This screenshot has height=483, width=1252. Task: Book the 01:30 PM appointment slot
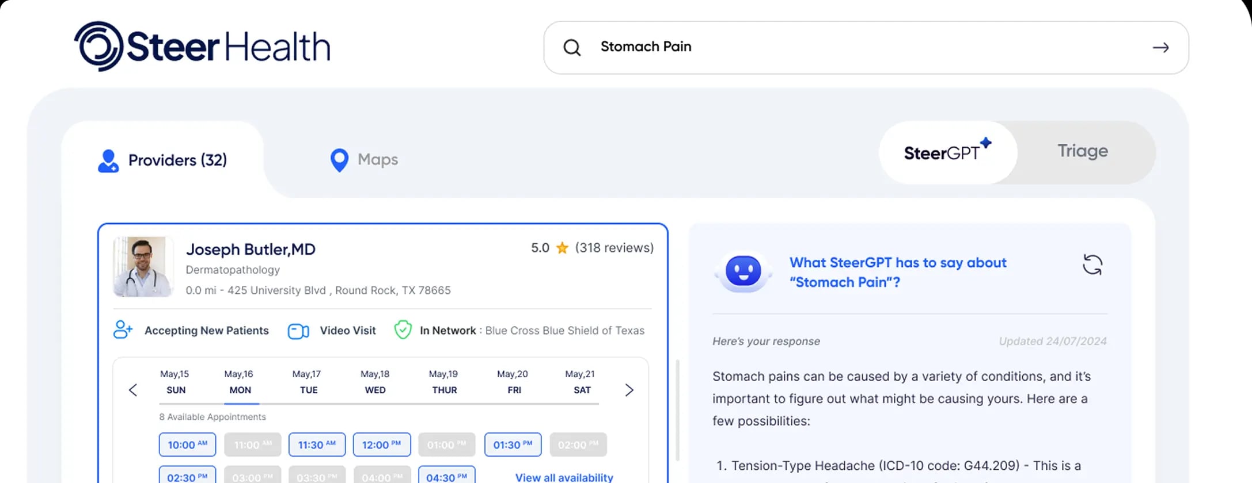[x=513, y=444]
